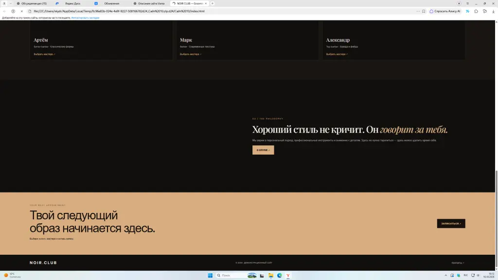This screenshot has width=498, height=280.
Task: Bookmark this page with the bookmark icon
Action: 424,11
